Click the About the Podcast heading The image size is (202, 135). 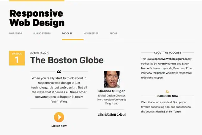[168, 53]
